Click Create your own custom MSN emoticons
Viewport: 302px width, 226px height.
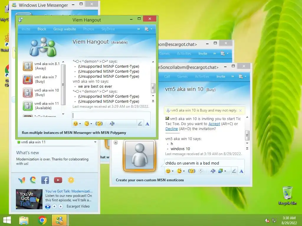coord(150,180)
